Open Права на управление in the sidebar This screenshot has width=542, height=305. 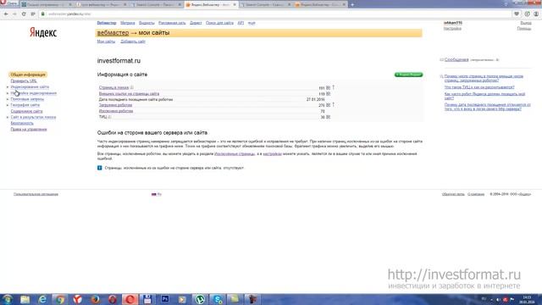(x=29, y=130)
